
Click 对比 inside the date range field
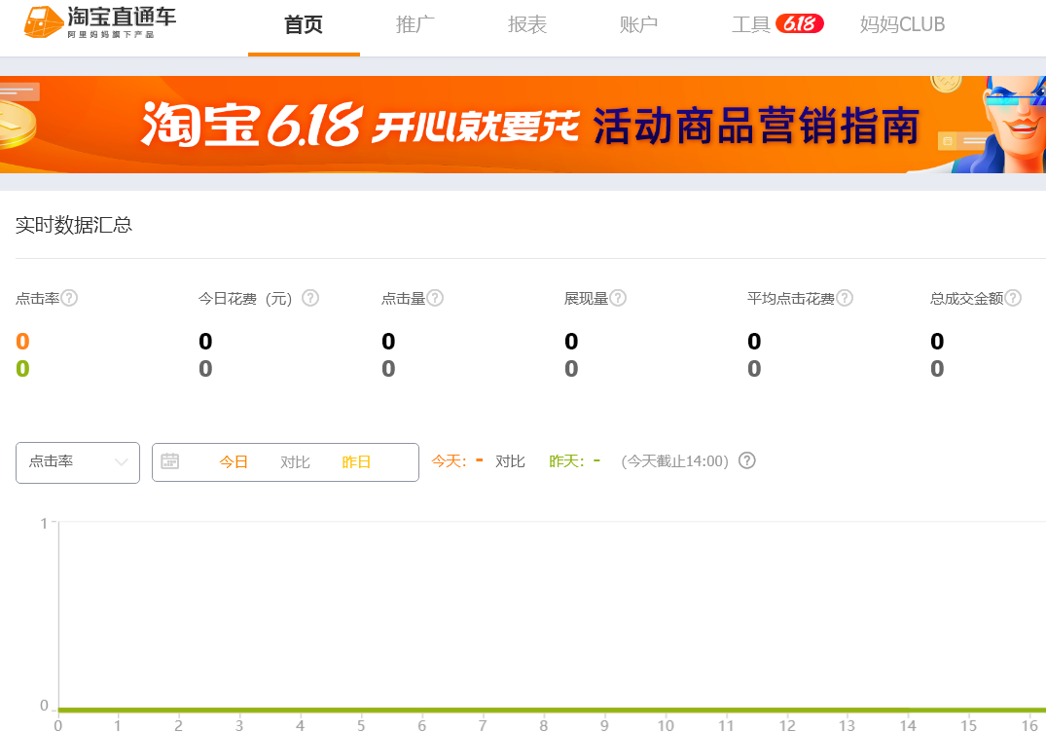pos(295,462)
